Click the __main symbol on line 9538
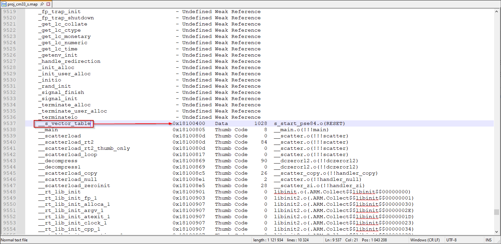 click(x=48, y=130)
